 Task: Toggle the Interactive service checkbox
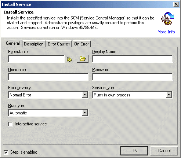[10, 124]
